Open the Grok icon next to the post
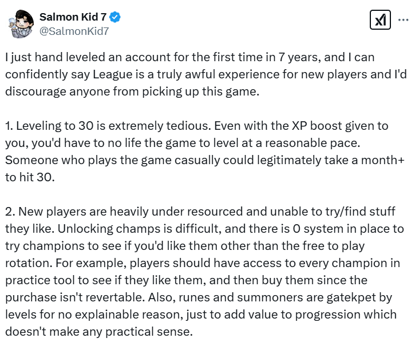419x346 pixels. tap(380, 20)
